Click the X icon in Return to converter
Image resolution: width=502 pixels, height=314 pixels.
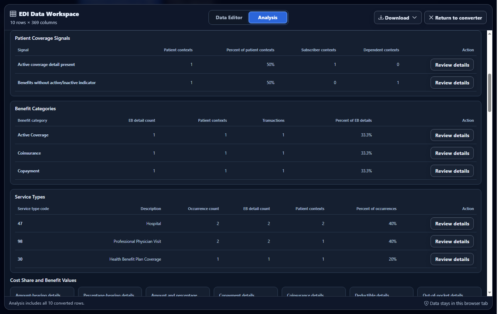point(431,18)
